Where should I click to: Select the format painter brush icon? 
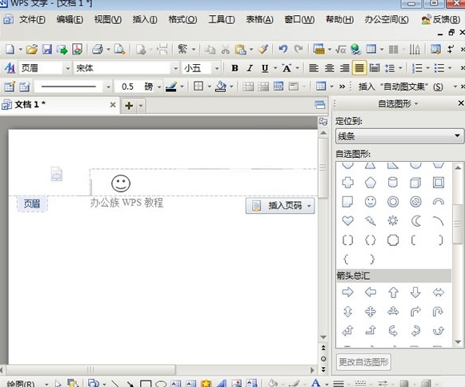coord(263,49)
